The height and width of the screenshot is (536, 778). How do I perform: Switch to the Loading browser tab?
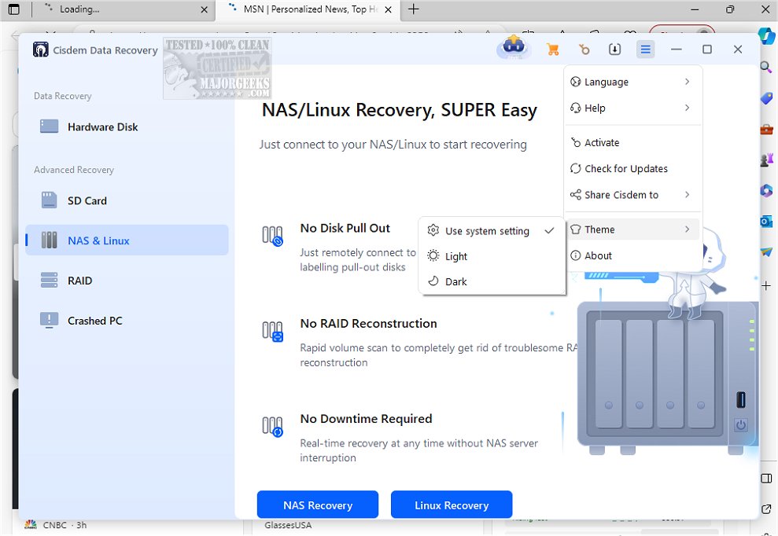click(x=124, y=10)
